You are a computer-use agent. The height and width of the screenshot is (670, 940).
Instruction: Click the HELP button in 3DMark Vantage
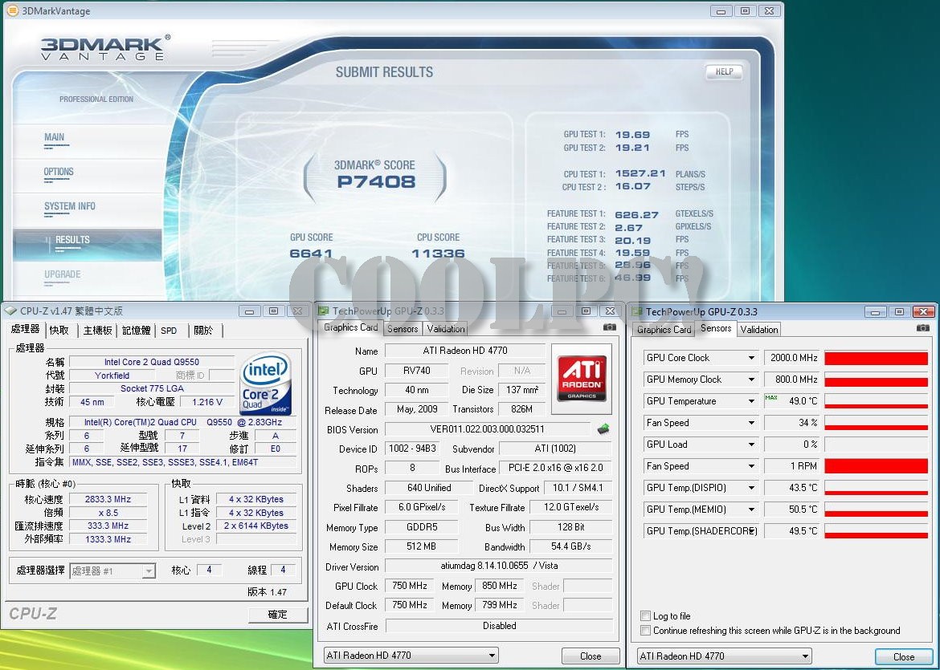click(724, 71)
